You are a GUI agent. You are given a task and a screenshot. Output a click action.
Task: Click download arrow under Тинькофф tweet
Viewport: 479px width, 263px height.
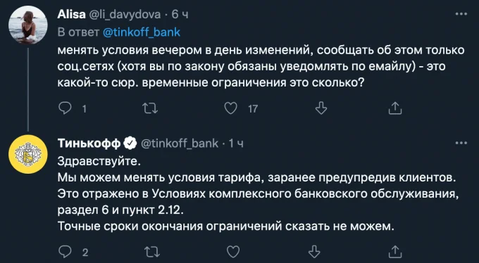(x=313, y=252)
